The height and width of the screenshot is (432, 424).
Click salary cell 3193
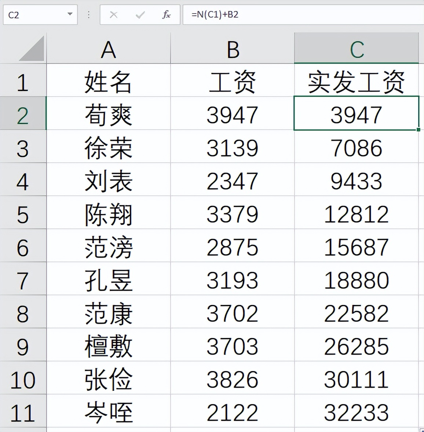pyautogui.click(x=233, y=278)
